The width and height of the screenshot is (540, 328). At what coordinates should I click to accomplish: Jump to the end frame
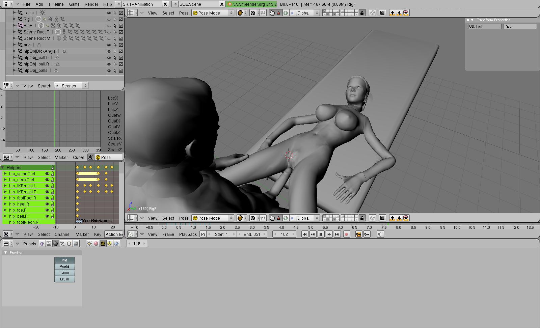(x=337, y=234)
